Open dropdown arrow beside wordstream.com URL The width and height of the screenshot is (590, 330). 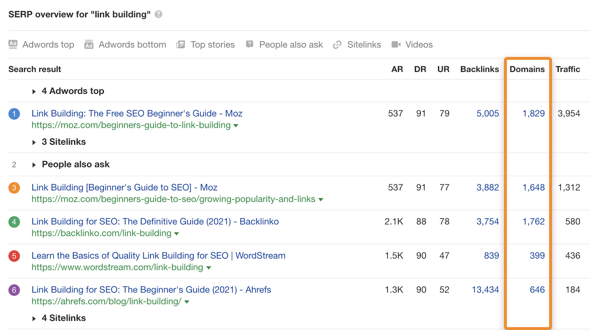[x=209, y=268]
